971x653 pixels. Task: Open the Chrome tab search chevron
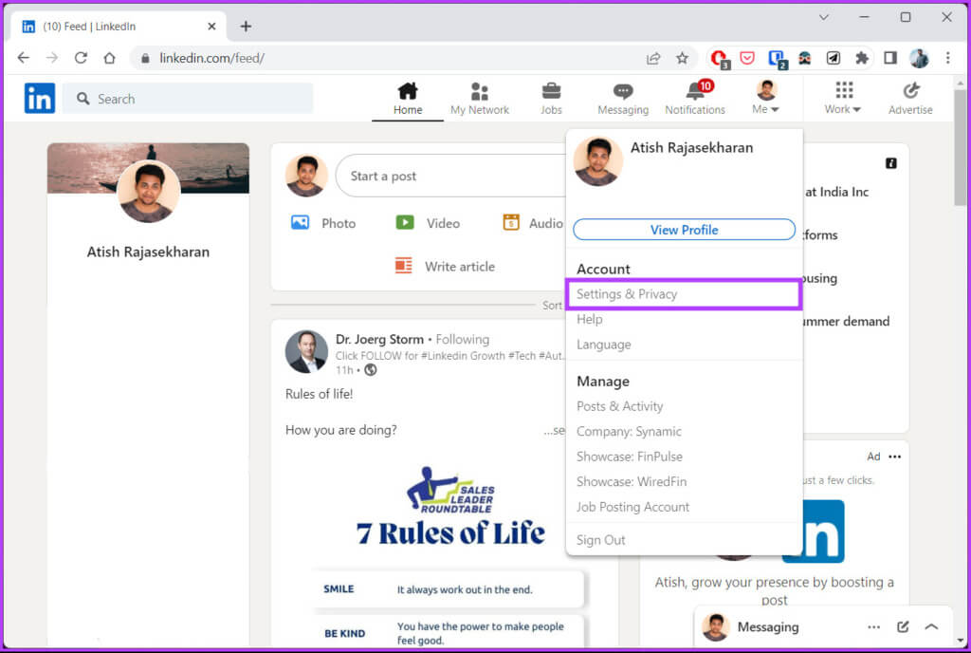(824, 17)
